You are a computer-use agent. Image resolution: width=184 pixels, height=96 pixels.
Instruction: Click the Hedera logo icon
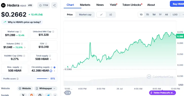point(3,5)
